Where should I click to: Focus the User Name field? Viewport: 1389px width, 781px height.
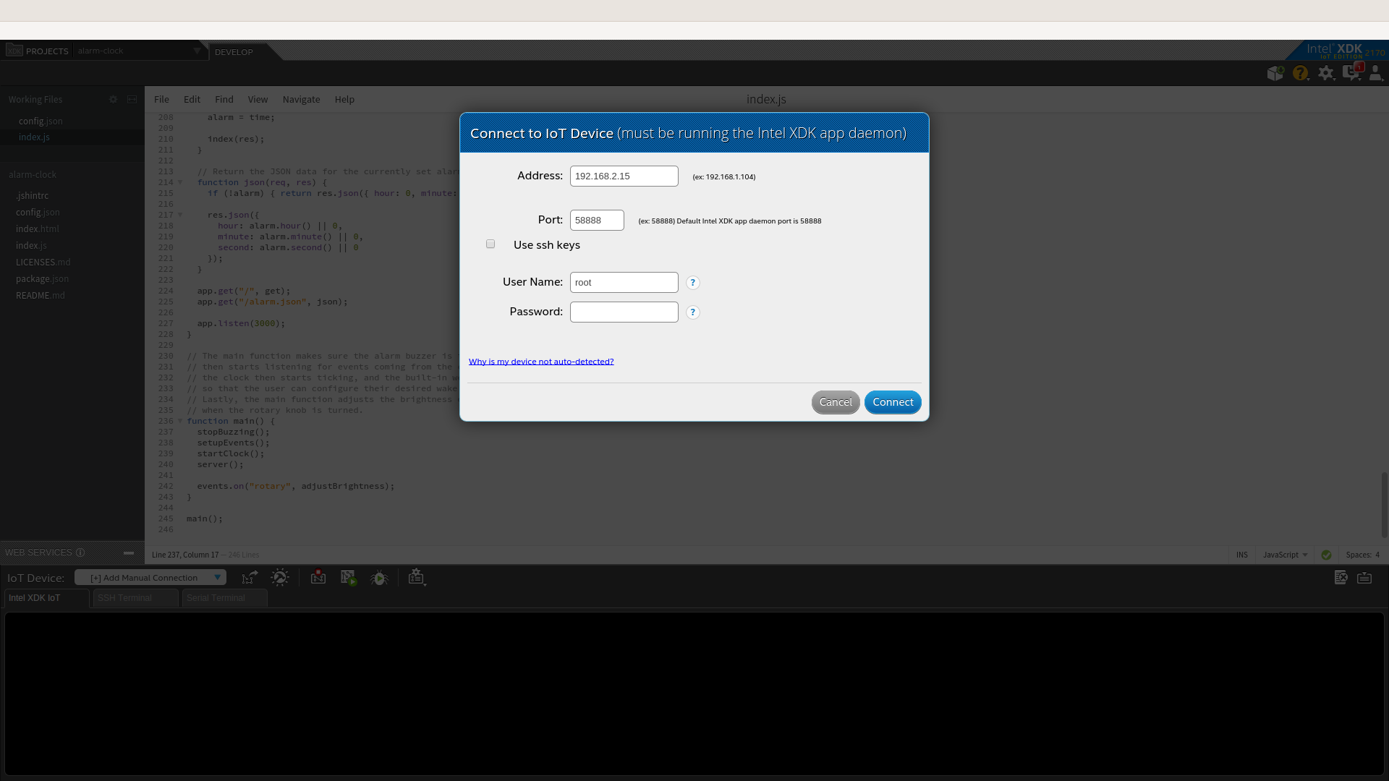(x=624, y=282)
